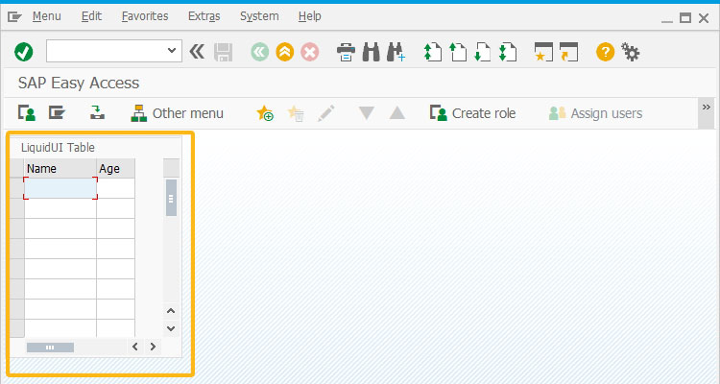720x384 pixels.
Task: Click the Create New Session icon
Action: point(543,52)
